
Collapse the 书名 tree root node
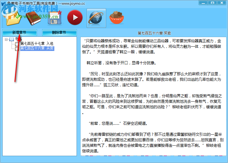coord(6,39)
